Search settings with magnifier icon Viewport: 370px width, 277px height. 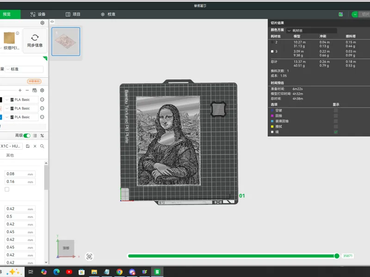[42, 146]
